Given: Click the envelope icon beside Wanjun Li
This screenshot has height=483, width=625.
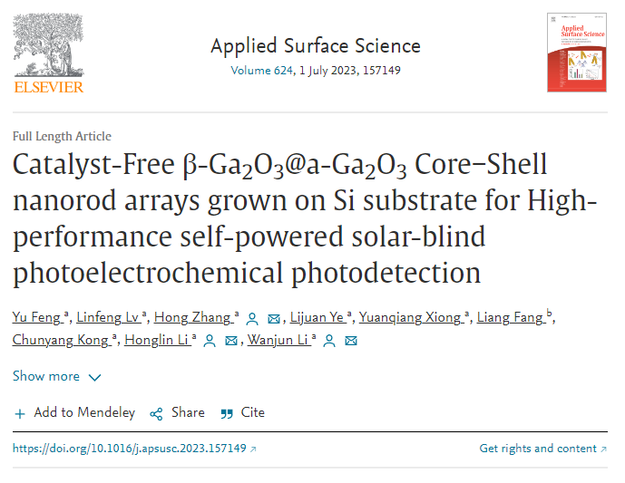Looking at the screenshot, I should click(351, 341).
